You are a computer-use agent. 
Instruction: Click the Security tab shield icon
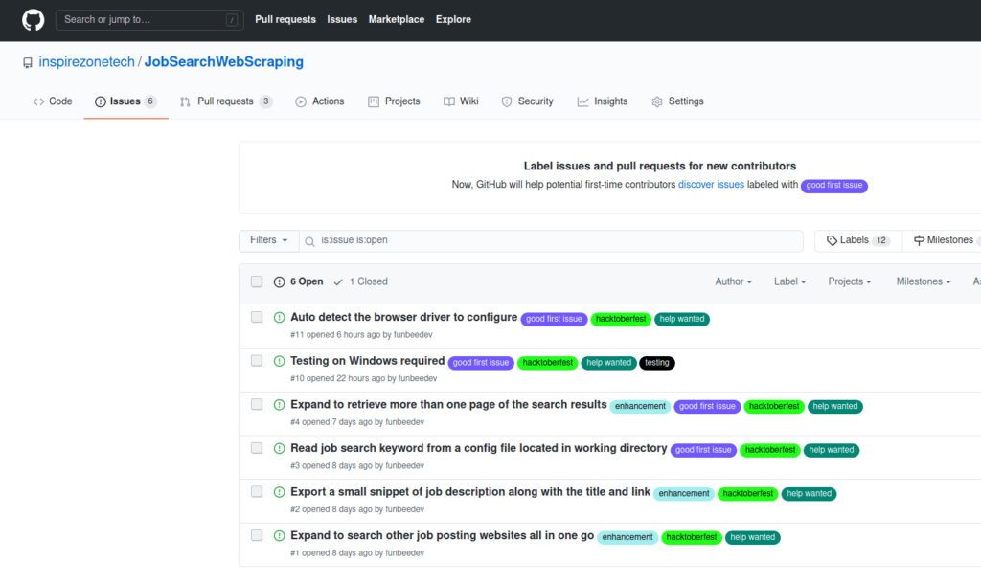(x=507, y=101)
